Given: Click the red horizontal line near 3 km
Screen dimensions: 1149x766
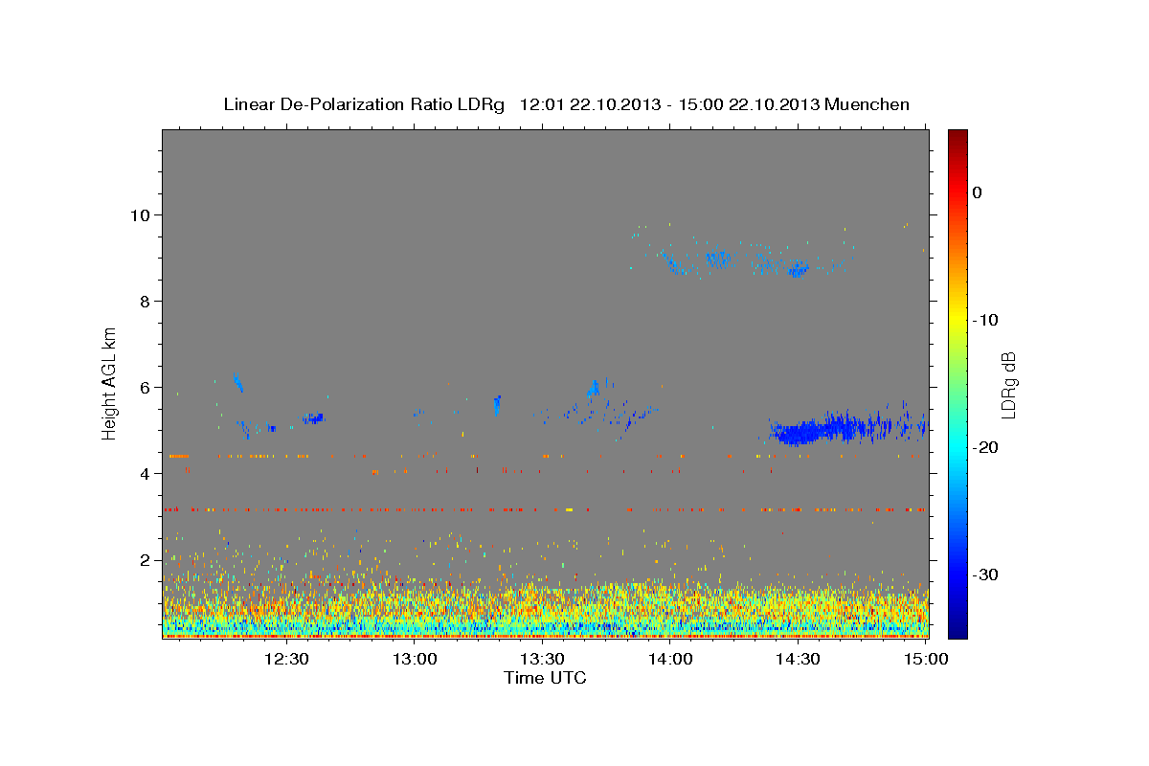Looking at the screenshot, I should (545, 509).
